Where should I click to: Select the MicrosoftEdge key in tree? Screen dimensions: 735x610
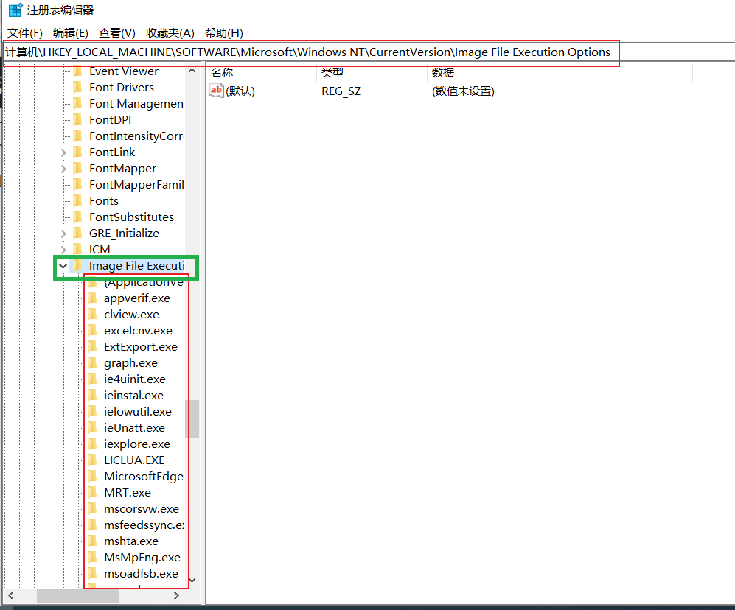(143, 477)
